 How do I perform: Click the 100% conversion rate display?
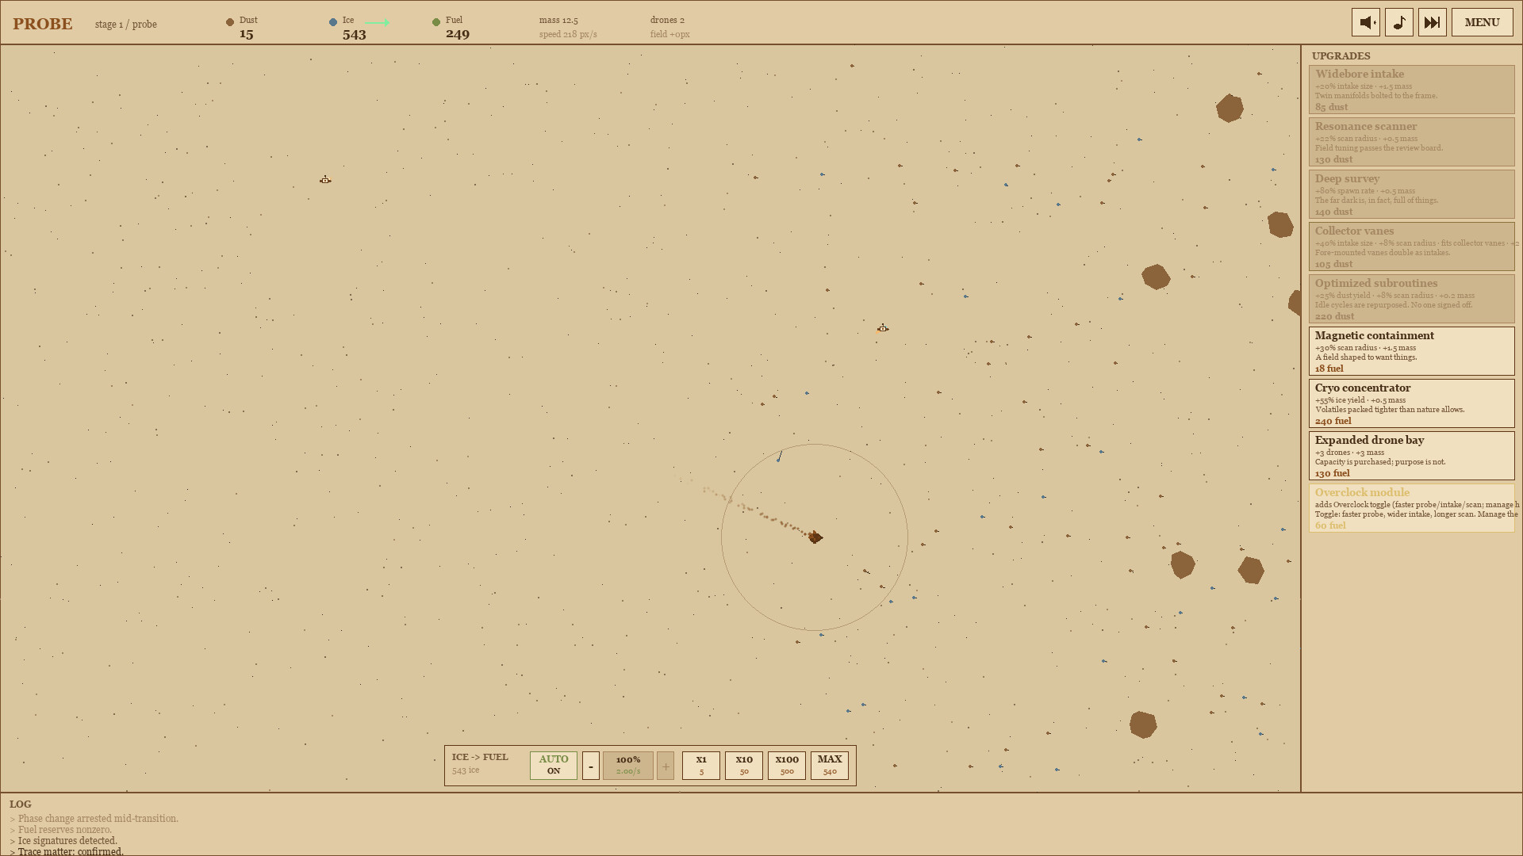tap(628, 765)
